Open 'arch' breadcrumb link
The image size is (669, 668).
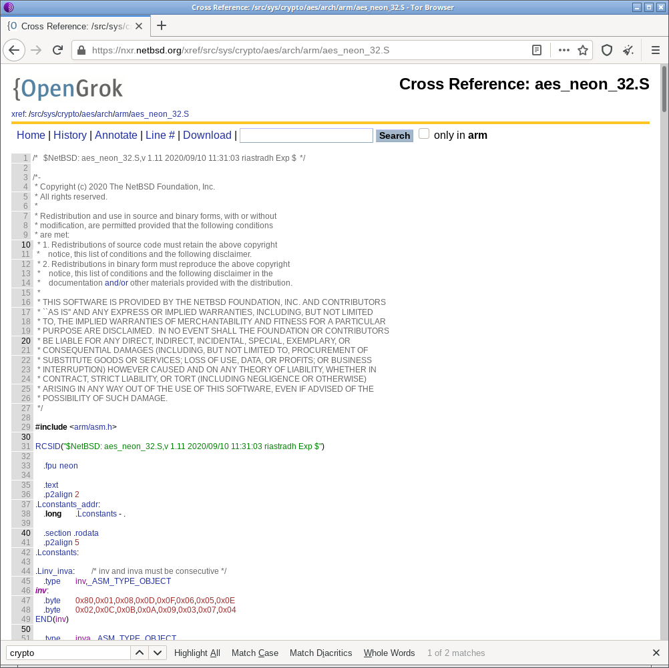(105, 114)
